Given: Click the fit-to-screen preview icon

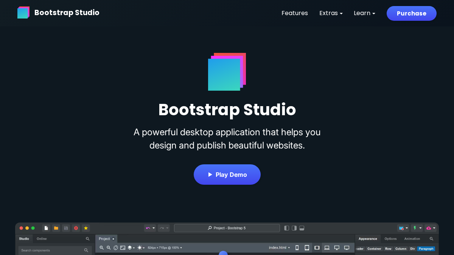Looking at the screenshot, I should point(123,248).
